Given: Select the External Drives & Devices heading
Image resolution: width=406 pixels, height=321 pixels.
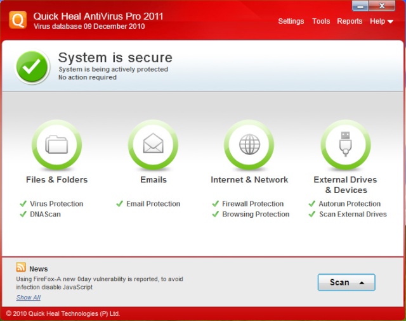Looking at the screenshot, I should coord(345,185).
